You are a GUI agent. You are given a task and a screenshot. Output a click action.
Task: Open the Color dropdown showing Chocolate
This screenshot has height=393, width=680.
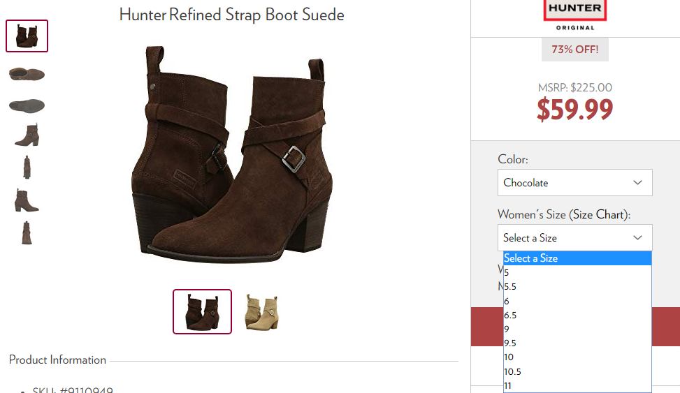pyautogui.click(x=574, y=182)
